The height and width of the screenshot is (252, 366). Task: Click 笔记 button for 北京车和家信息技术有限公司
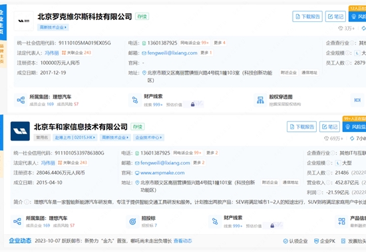pos(329,127)
